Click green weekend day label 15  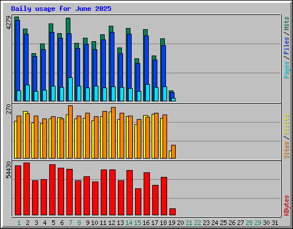click(x=137, y=223)
